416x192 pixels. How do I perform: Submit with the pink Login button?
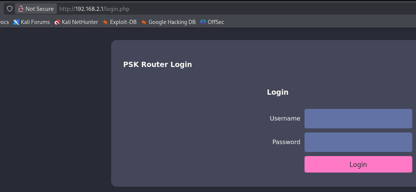(x=358, y=164)
